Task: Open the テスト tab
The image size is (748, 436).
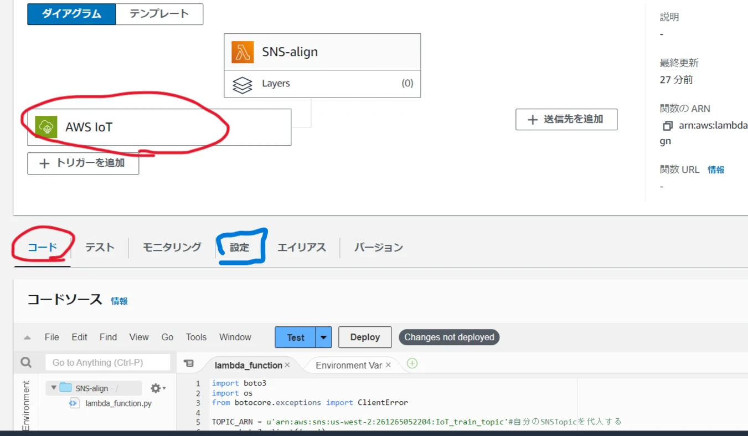Action: click(x=100, y=248)
